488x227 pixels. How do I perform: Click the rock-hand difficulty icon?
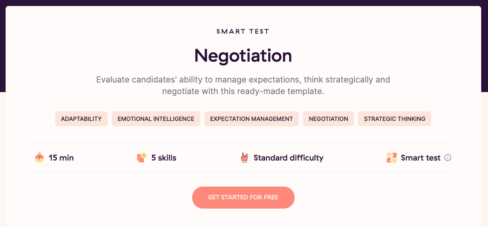coord(244,158)
